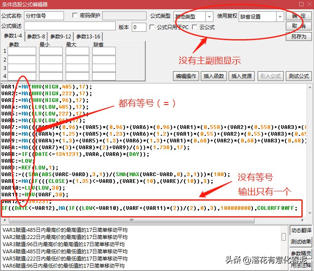314x271 pixels.
Task: Switch to the 参数9-12 tab
Action: [x=61, y=37]
